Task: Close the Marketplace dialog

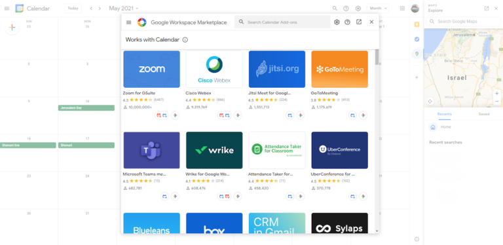Action: pyautogui.click(x=371, y=22)
